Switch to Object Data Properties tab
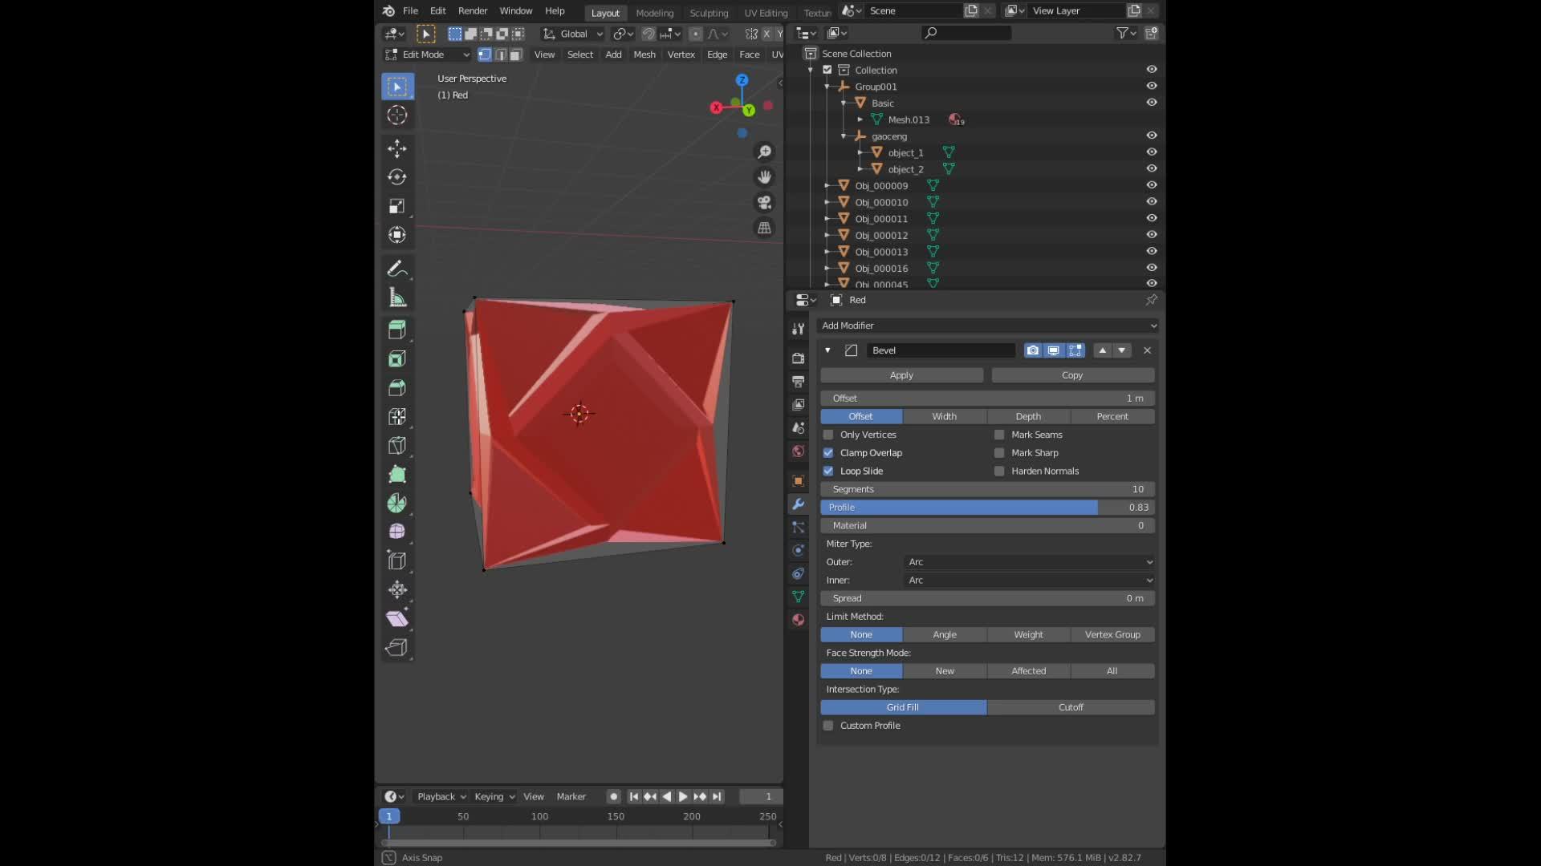1541x866 pixels. pyautogui.click(x=797, y=597)
